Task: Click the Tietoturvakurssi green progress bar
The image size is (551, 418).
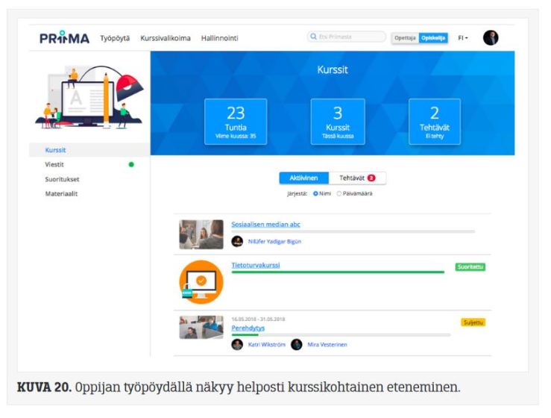Action: (337, 272)
